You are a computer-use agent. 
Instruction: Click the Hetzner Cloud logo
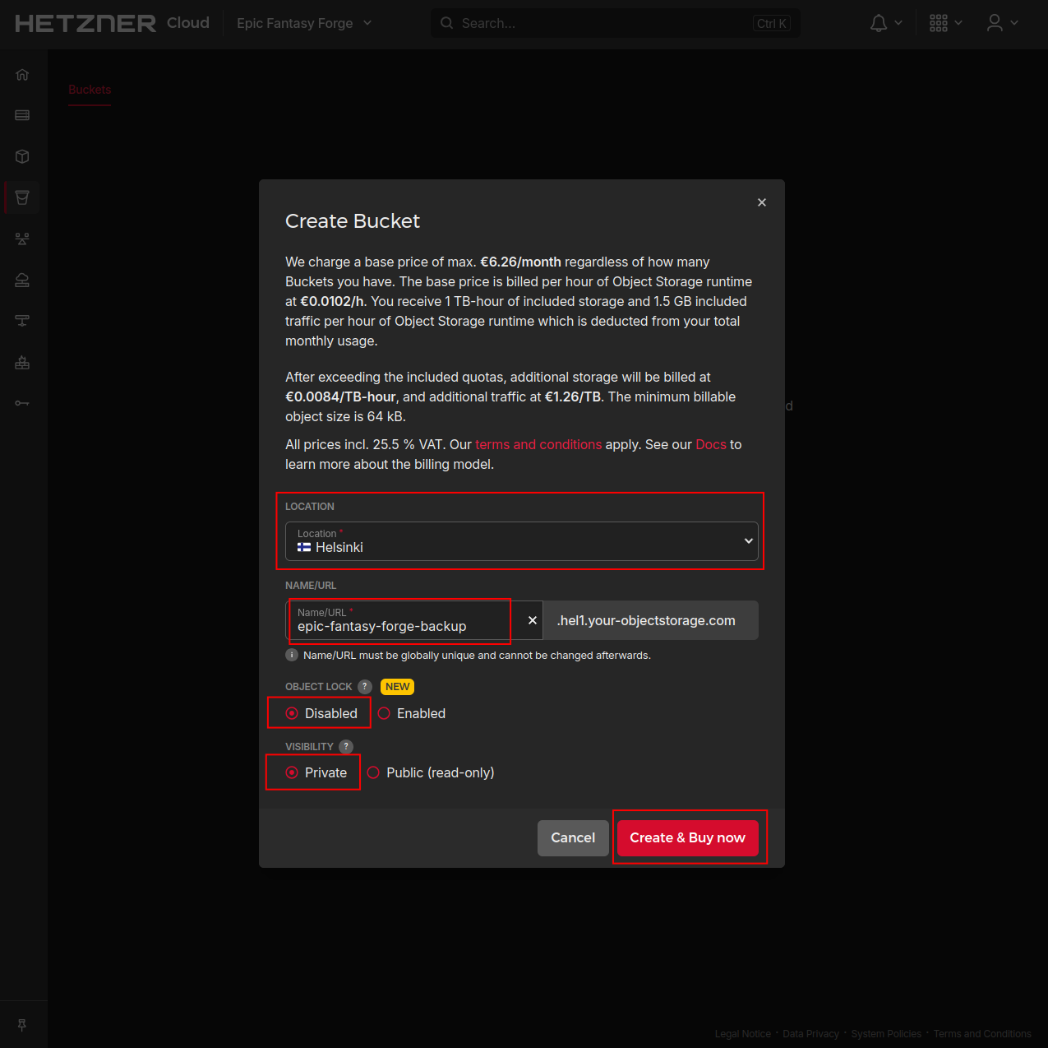tap(113, 23)
